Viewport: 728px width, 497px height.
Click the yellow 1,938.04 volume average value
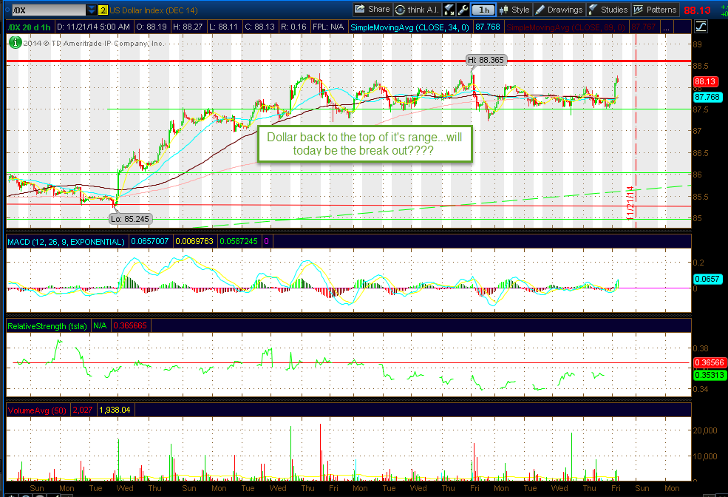115,410
